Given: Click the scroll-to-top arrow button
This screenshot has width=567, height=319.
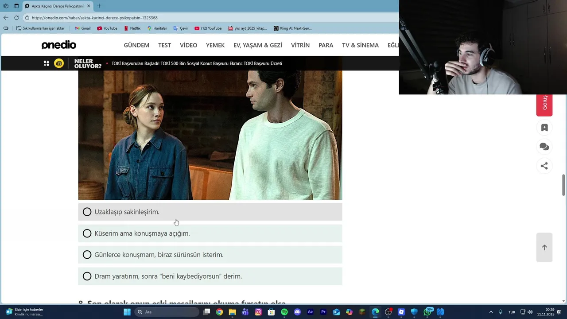Looking at the screenshot, I should click(544, 247).
